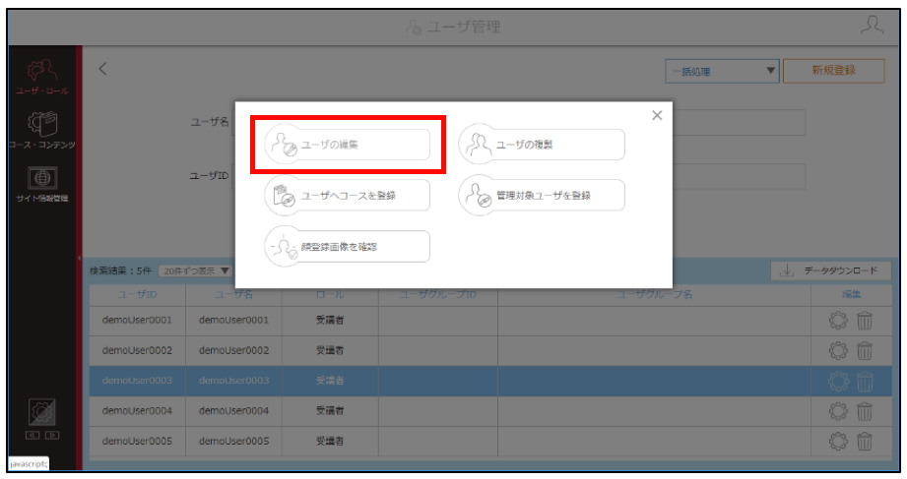Click the trash icon for demoUser0005
This screenshot has height=479, width=907.
tap(865, 442)
